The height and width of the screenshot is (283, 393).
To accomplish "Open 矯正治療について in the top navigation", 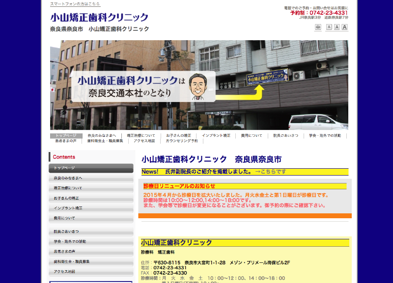I will tap(141, 136).
